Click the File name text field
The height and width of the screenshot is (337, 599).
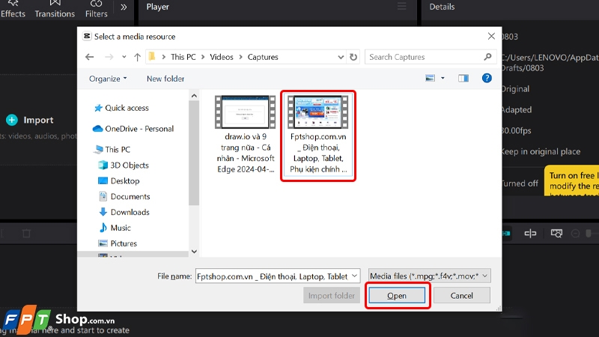273,276
